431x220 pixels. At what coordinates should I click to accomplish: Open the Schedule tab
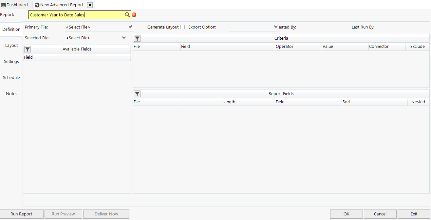click(x=11, y=77)
